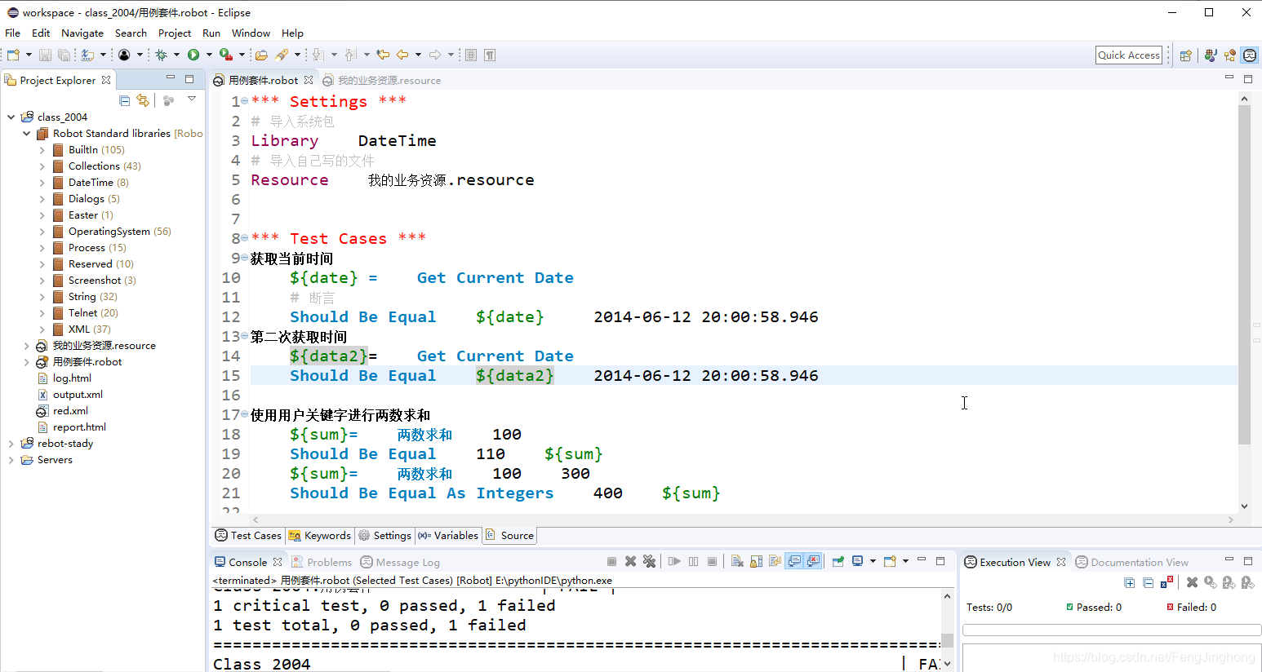Click the Open Task folder icon
Viewport: 1262px width, 672px height.
(x=261, y=55)
